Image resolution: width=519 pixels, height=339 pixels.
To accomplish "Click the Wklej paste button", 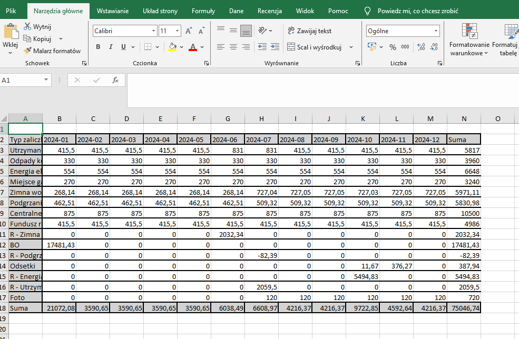I will (x=10, y=37).
